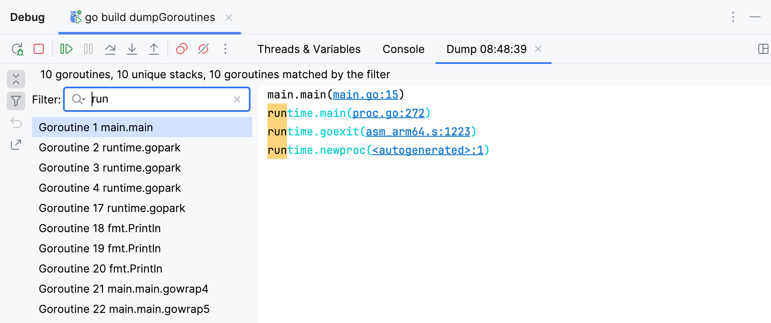Open View Breakpoints dialog
Screen dimensions: 771x323
coord(182,49)
